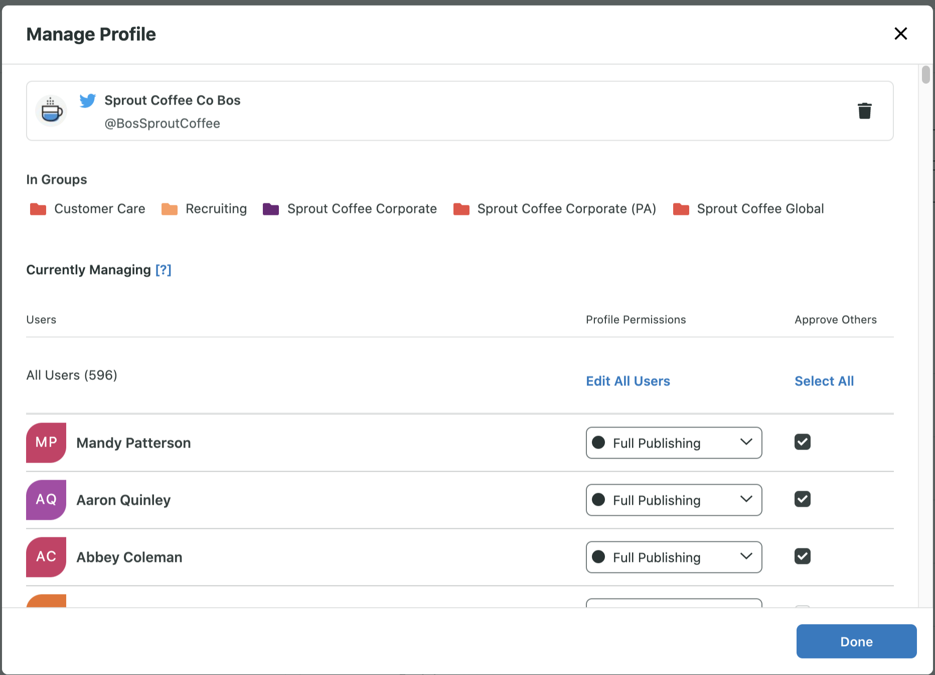Click the Sprout Coffee Global group label
The image size is (935, 675).
[760, 209]
